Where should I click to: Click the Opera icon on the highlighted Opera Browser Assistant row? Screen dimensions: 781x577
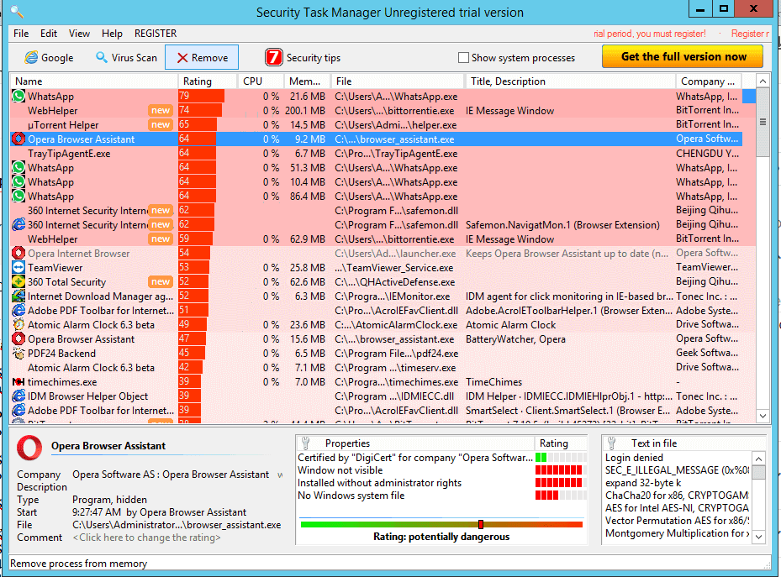tap(18, 139)
